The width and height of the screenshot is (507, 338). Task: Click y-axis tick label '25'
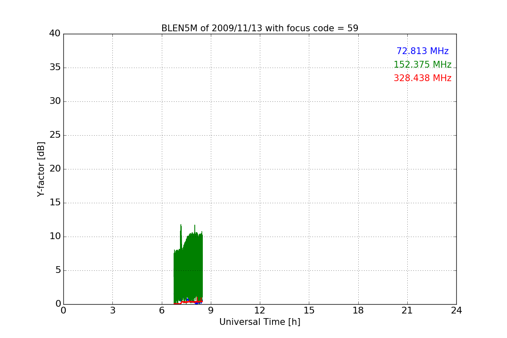click(55, 135)
